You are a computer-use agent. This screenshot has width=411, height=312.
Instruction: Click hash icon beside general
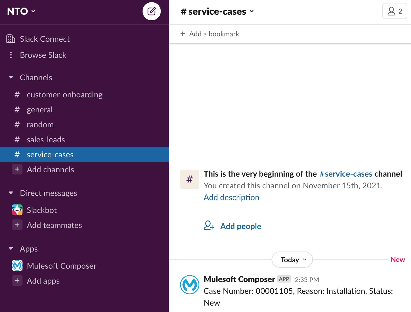(17, 109)
